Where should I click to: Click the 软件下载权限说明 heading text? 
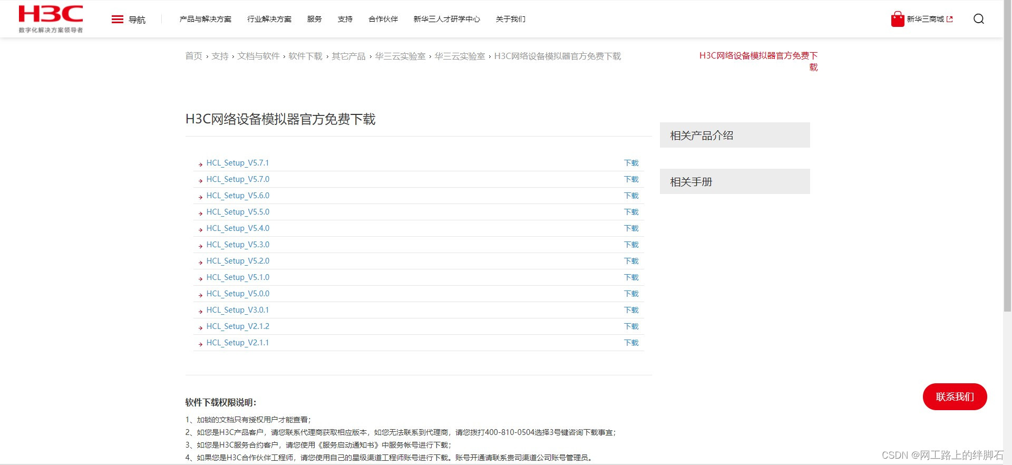[x=221, y=402]
